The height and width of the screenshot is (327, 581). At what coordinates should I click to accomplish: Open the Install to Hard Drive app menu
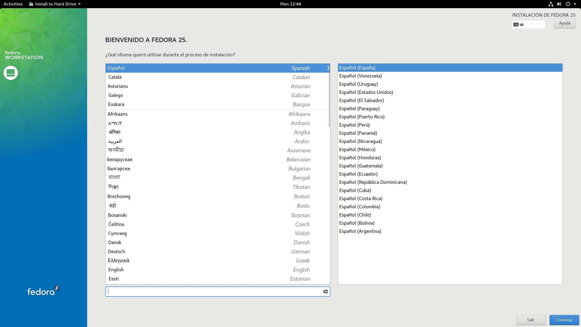(55, 4)
